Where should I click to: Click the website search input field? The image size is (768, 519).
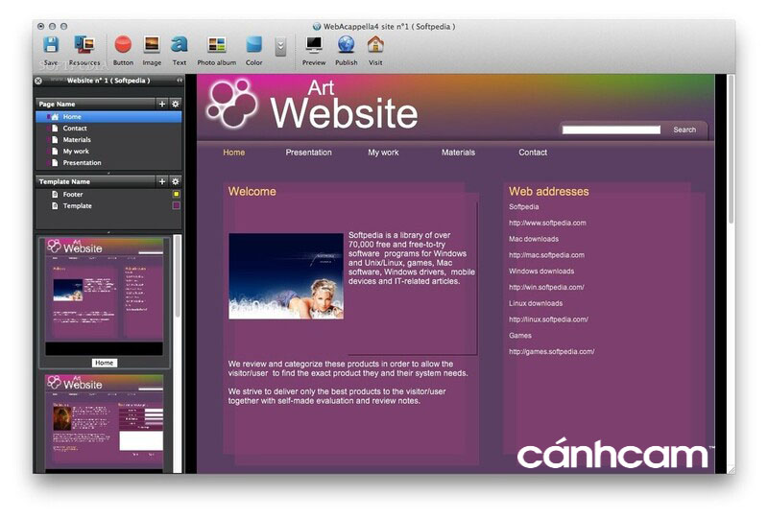coord(612,130)
